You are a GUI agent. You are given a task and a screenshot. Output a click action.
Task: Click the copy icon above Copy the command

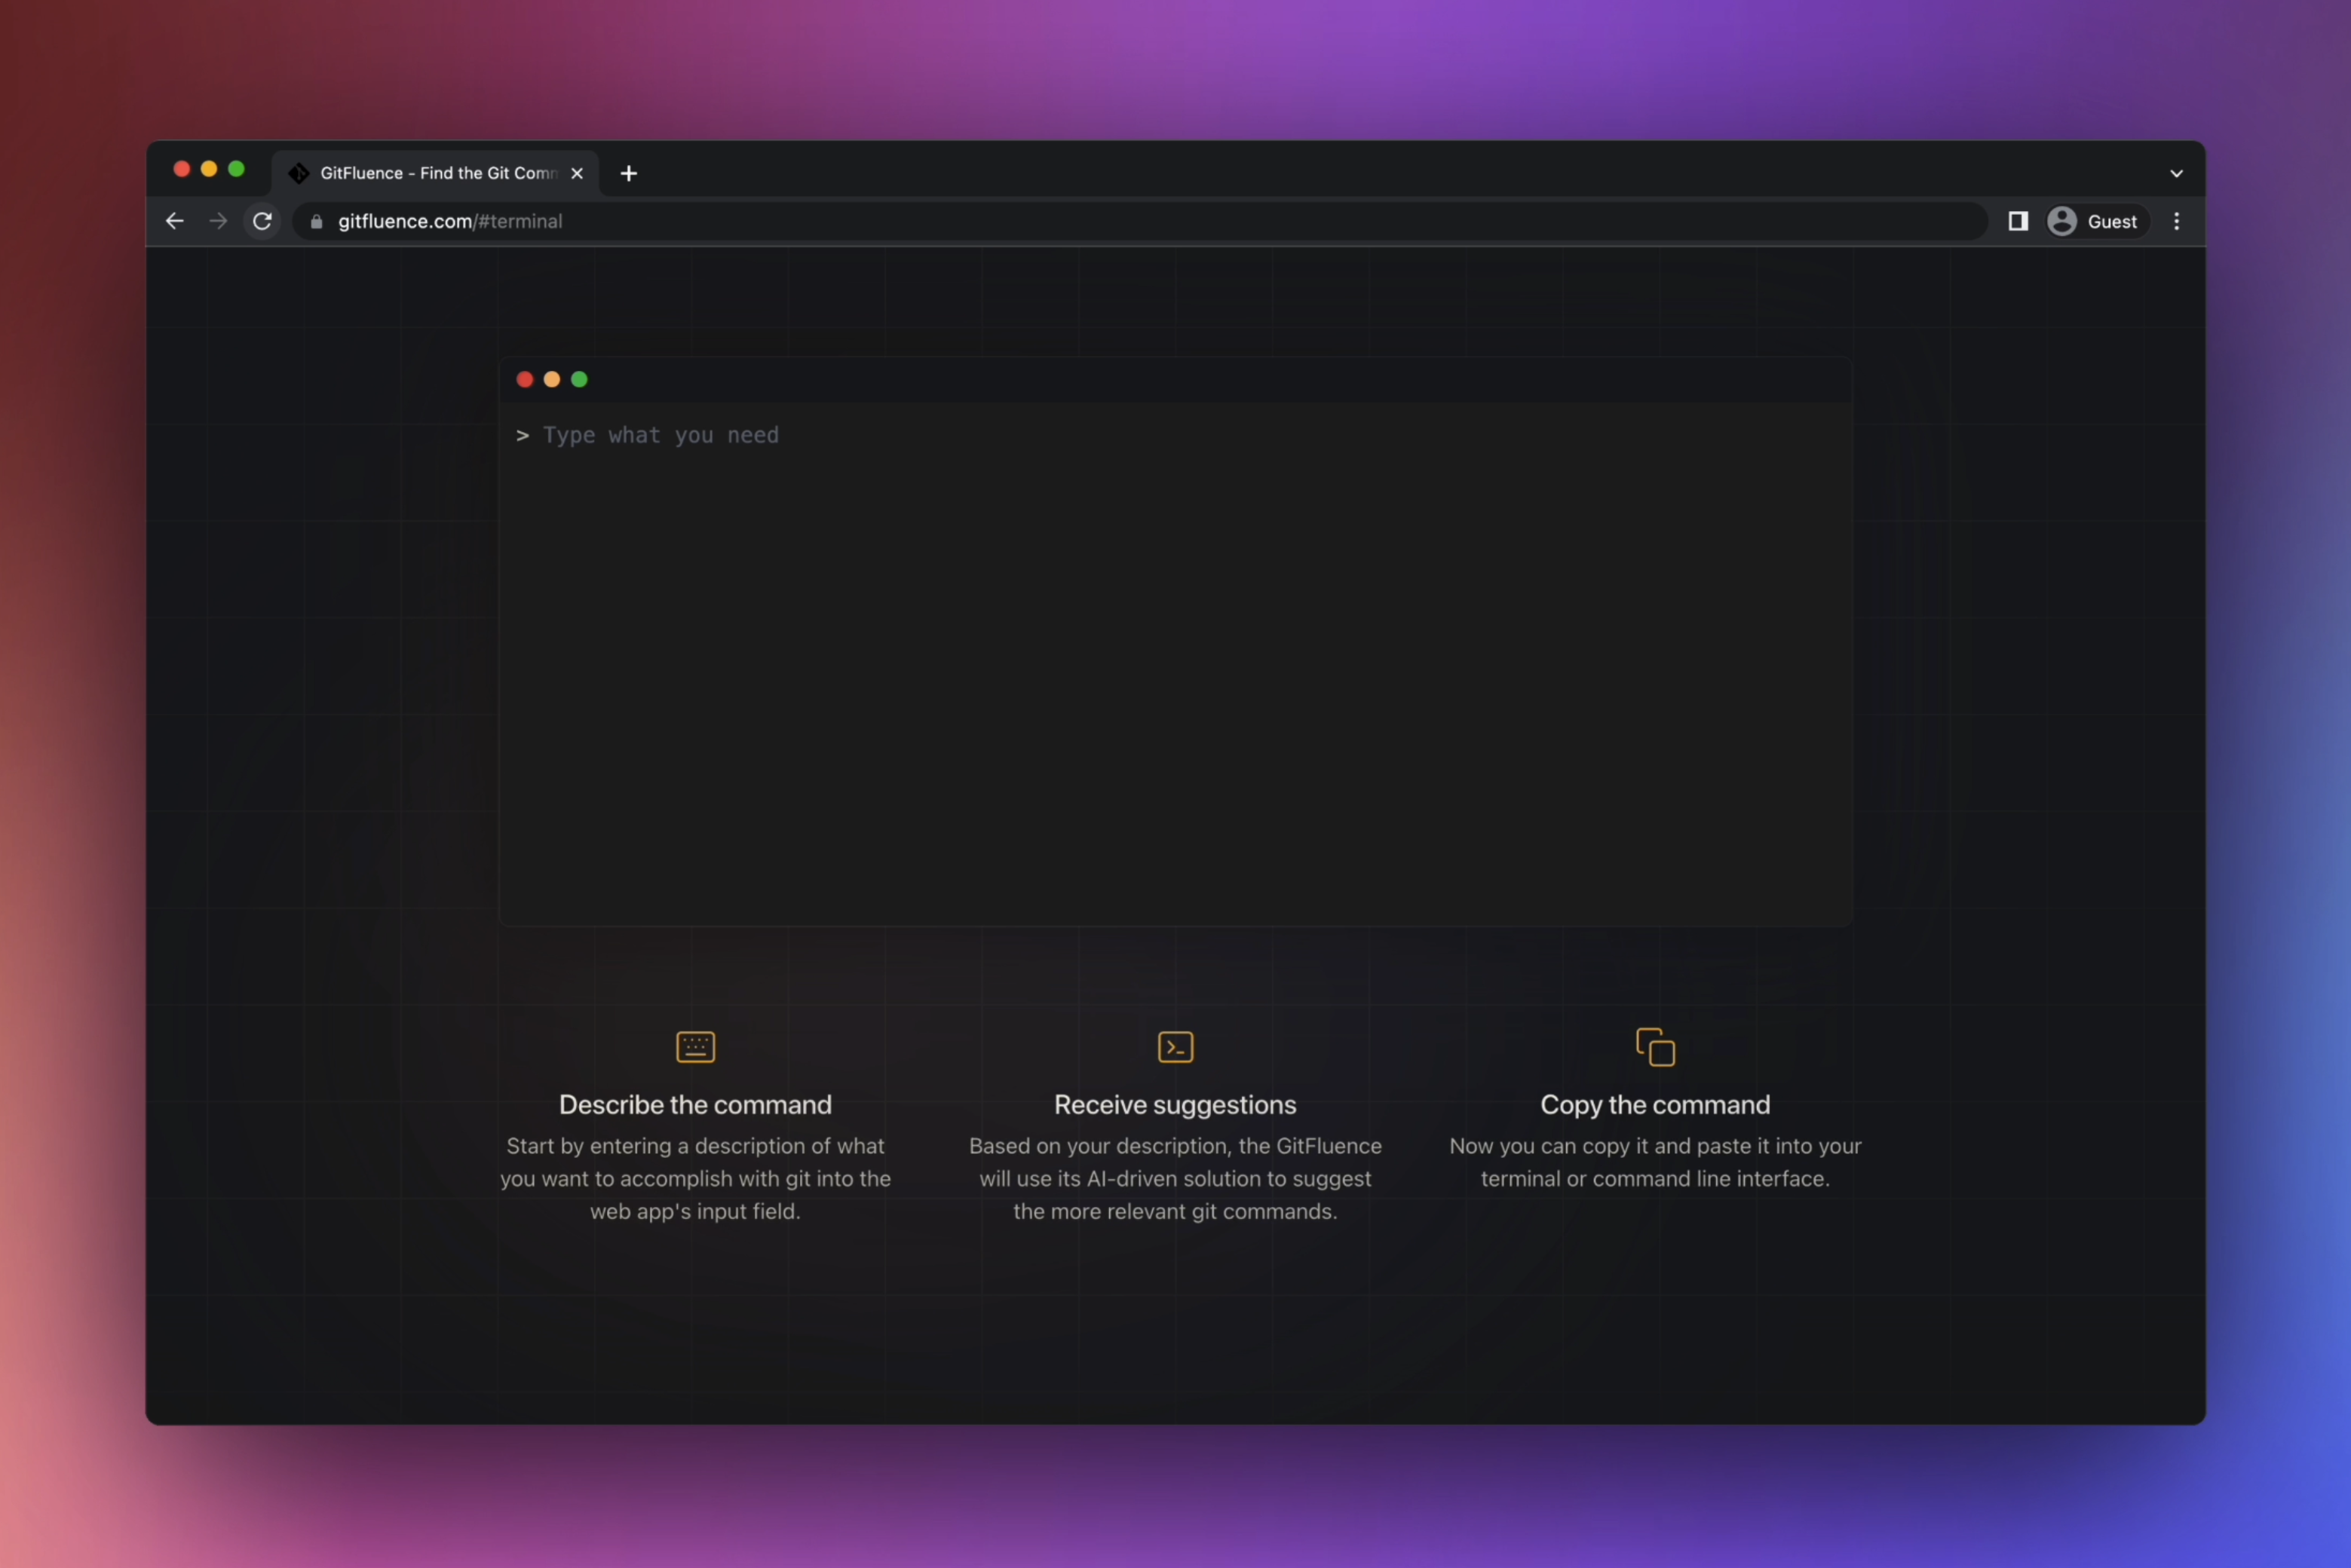click(x=1655, y=1046)
